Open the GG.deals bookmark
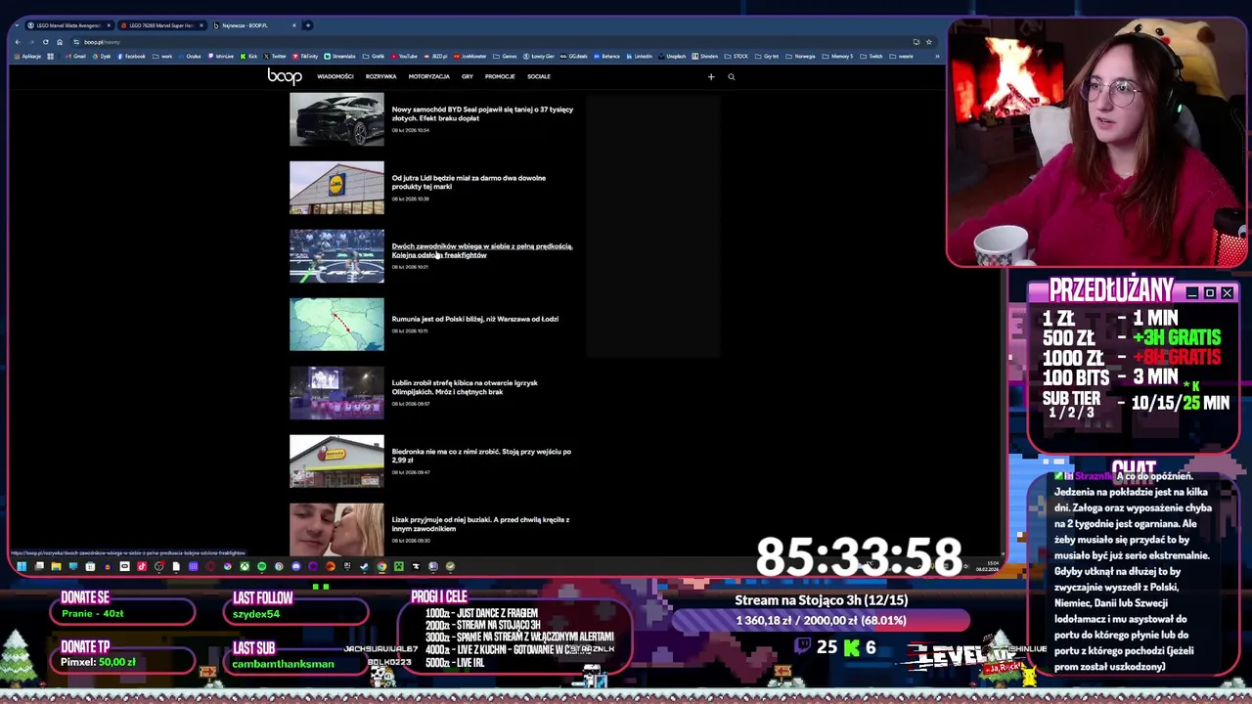The image size is (1252, 704). click(x=573, y=56)
